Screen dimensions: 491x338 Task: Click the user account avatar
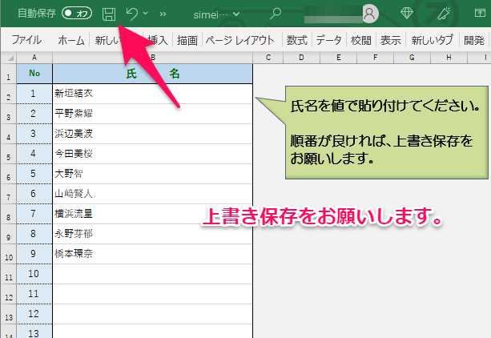pyautogui.click(x=369, y=14)
